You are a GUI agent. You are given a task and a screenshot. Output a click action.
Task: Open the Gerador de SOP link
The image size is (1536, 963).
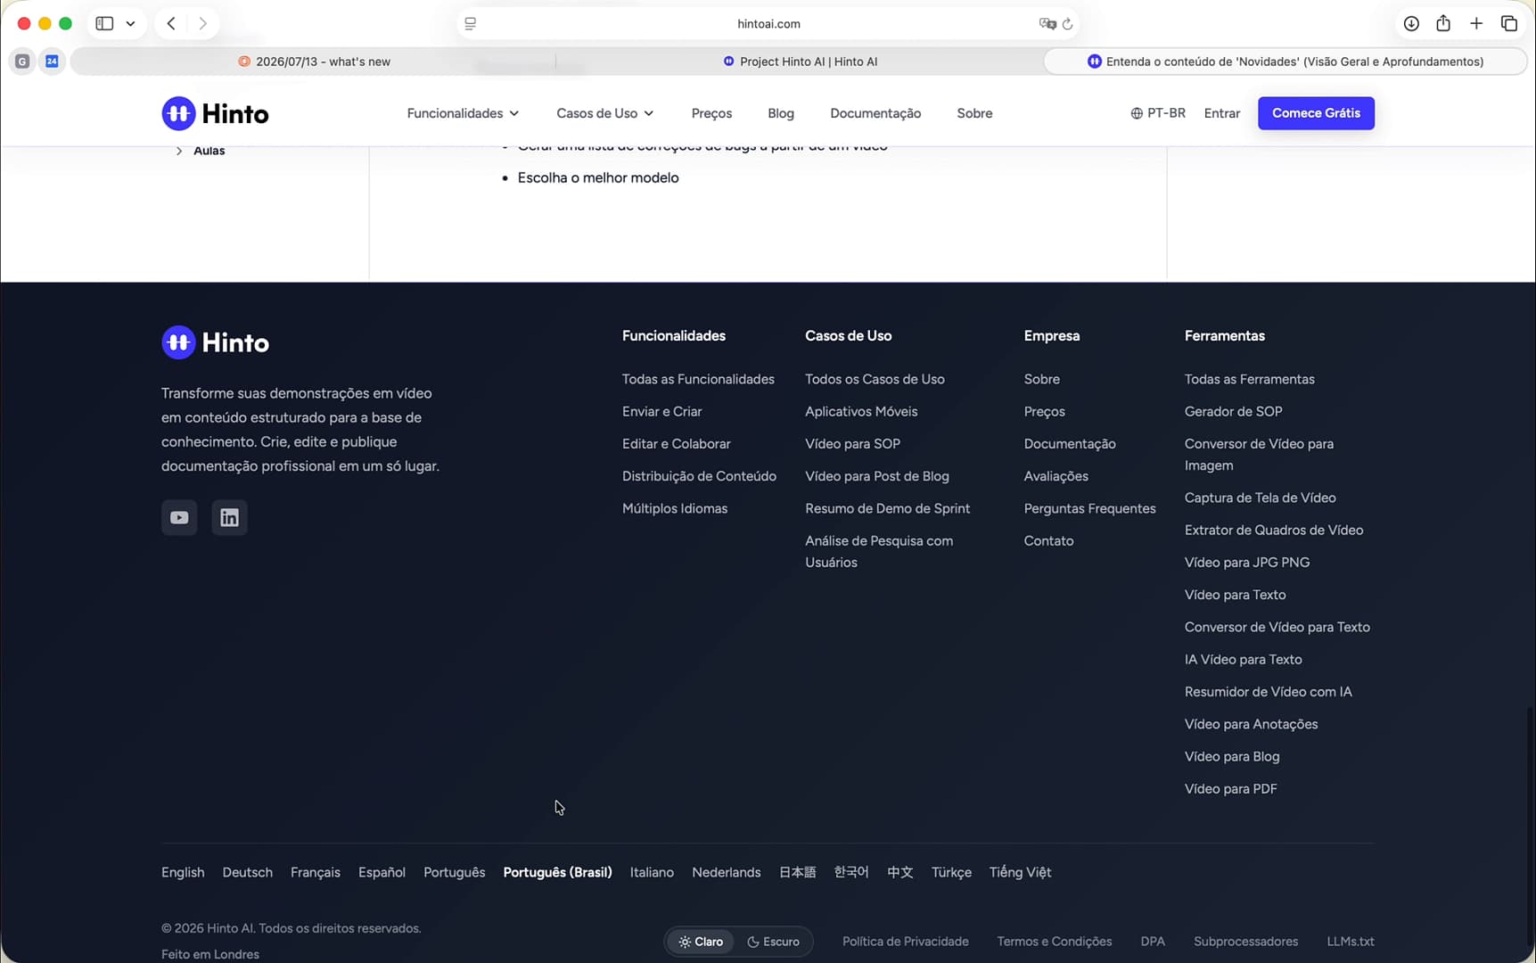click(x=1233, y=411)
